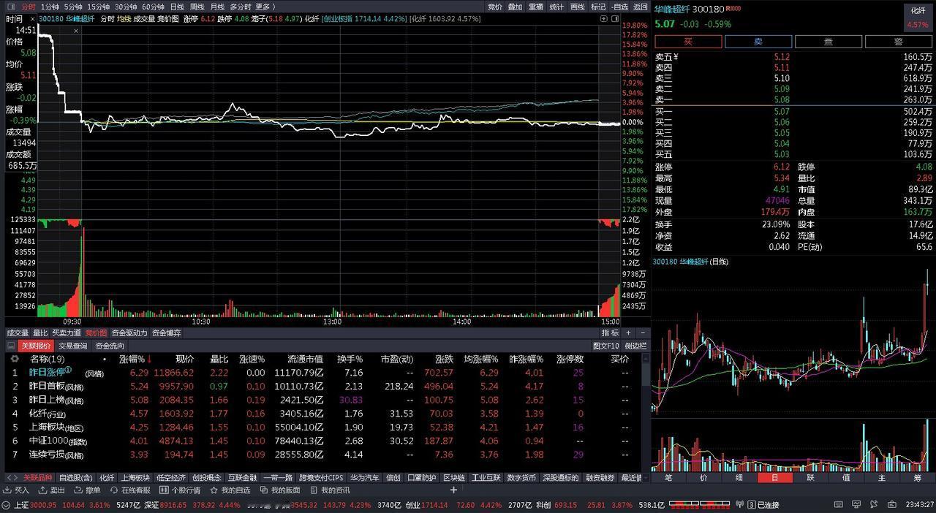Toggle the 叠加 overlay option
This screenshot has width=936, height=513.
[x=516, y=7]
